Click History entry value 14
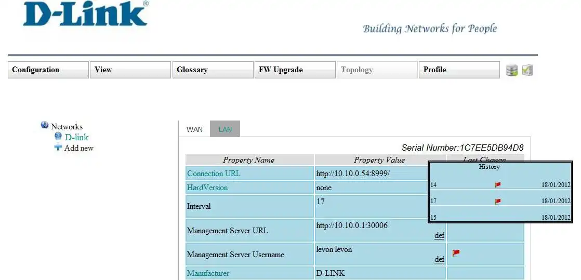This screenshot has height=280, width=581. (x=433, y=184)
